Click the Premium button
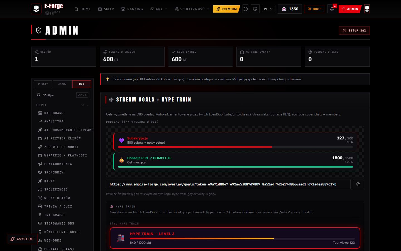This screenshot has width=401, height=251. pyautogui.click(x=226, y=9)
